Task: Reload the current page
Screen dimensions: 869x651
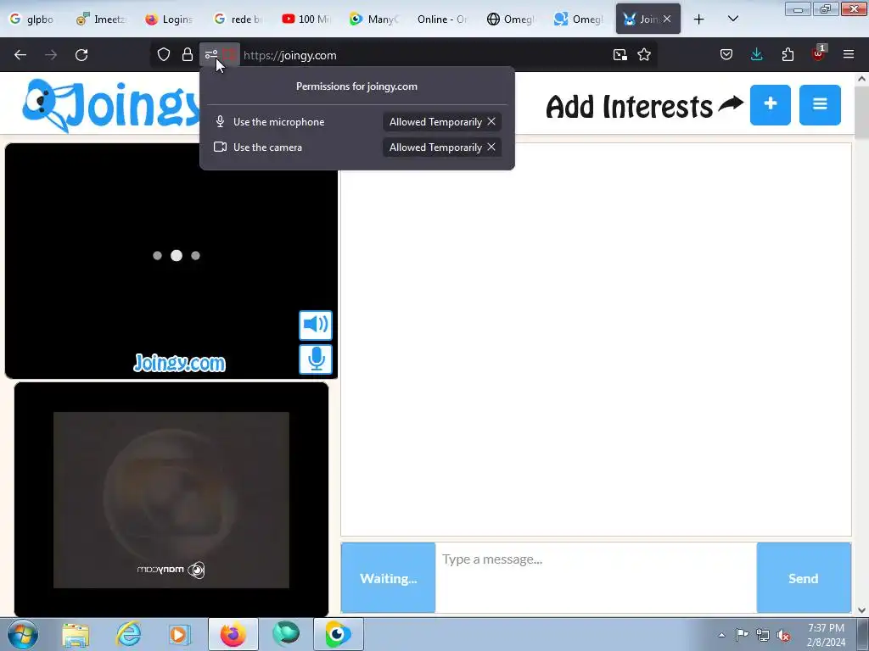Action: (81, 55)
